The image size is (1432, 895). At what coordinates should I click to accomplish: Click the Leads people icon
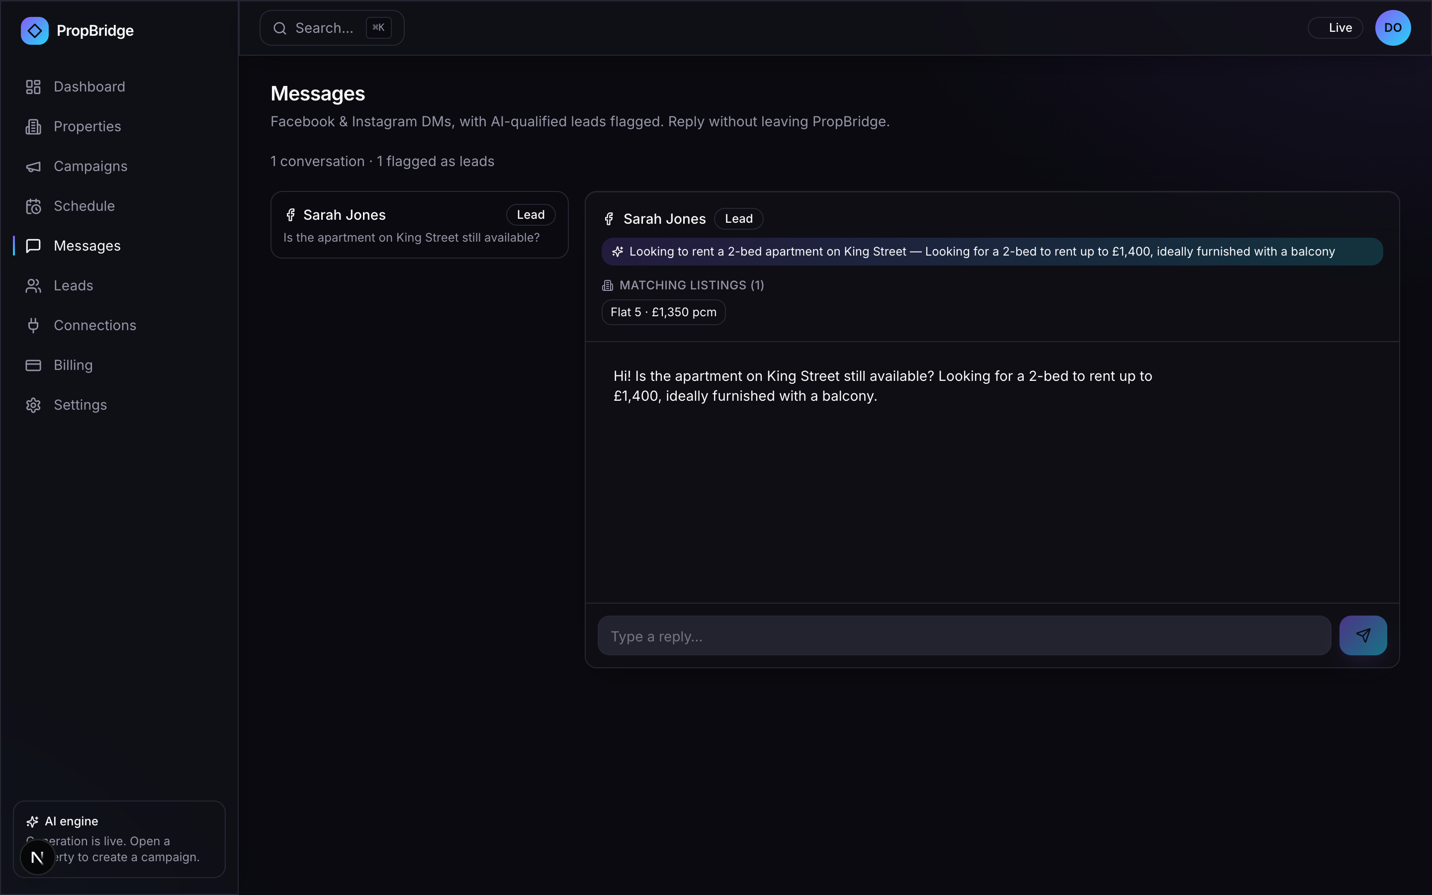33,285
